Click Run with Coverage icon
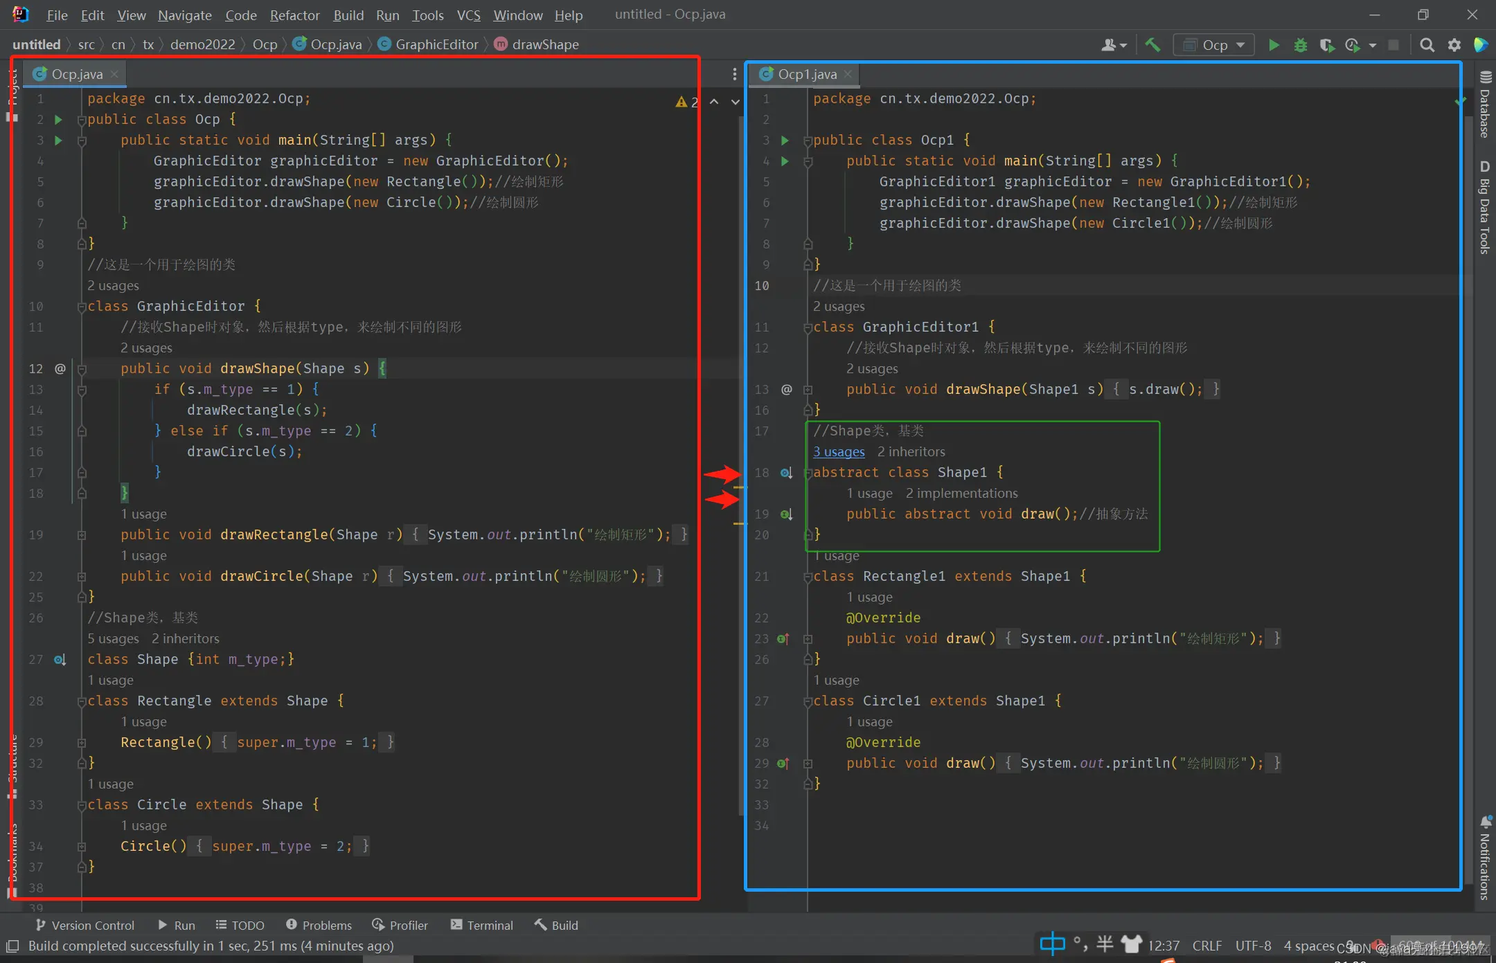 click(1326, 45)
